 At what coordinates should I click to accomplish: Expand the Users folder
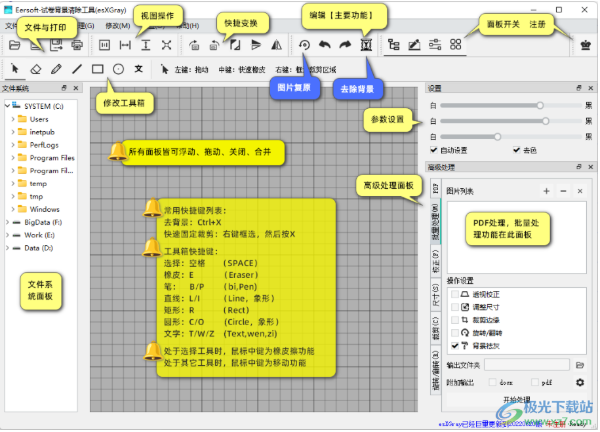[12, 119]
